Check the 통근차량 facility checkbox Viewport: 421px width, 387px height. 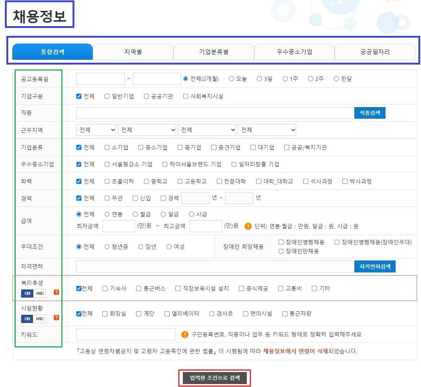coord(285,313)
